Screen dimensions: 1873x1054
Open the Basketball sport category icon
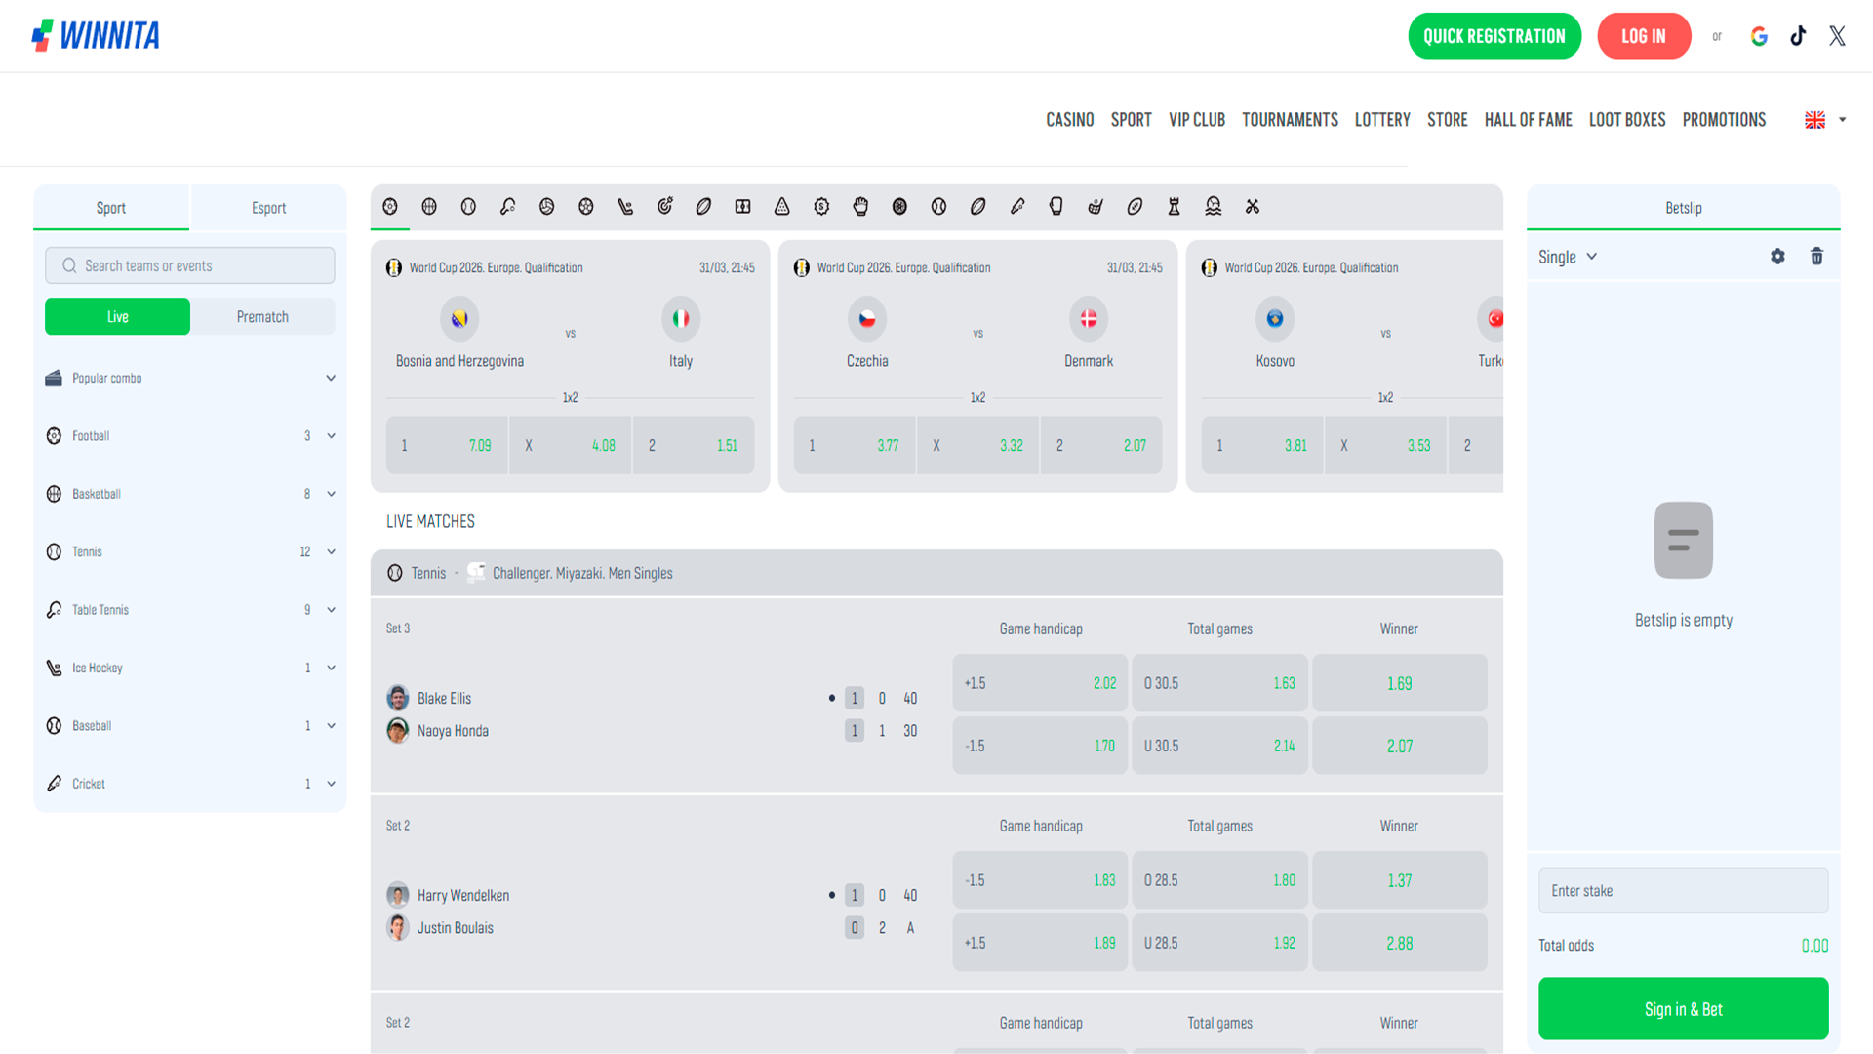click(x=429, y=207)
